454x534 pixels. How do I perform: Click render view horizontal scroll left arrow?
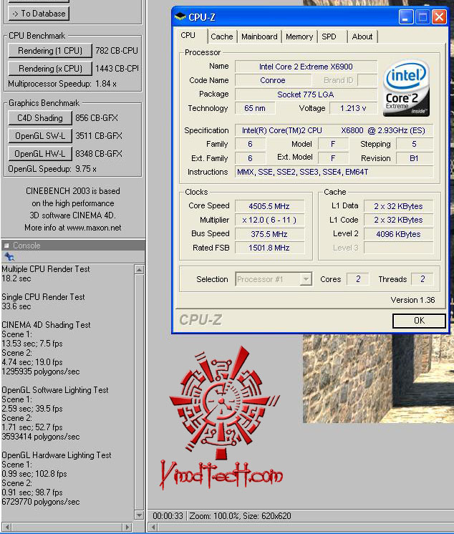153,527
